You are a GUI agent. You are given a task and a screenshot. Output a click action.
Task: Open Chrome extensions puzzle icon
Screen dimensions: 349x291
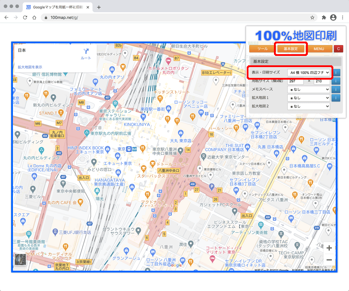(x=324, y=17)
